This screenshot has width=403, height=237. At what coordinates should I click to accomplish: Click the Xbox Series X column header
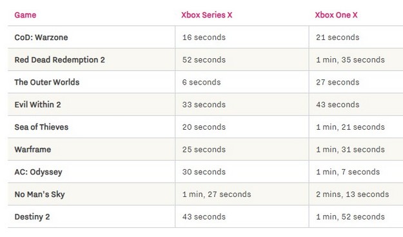click(x=206, y=15)
